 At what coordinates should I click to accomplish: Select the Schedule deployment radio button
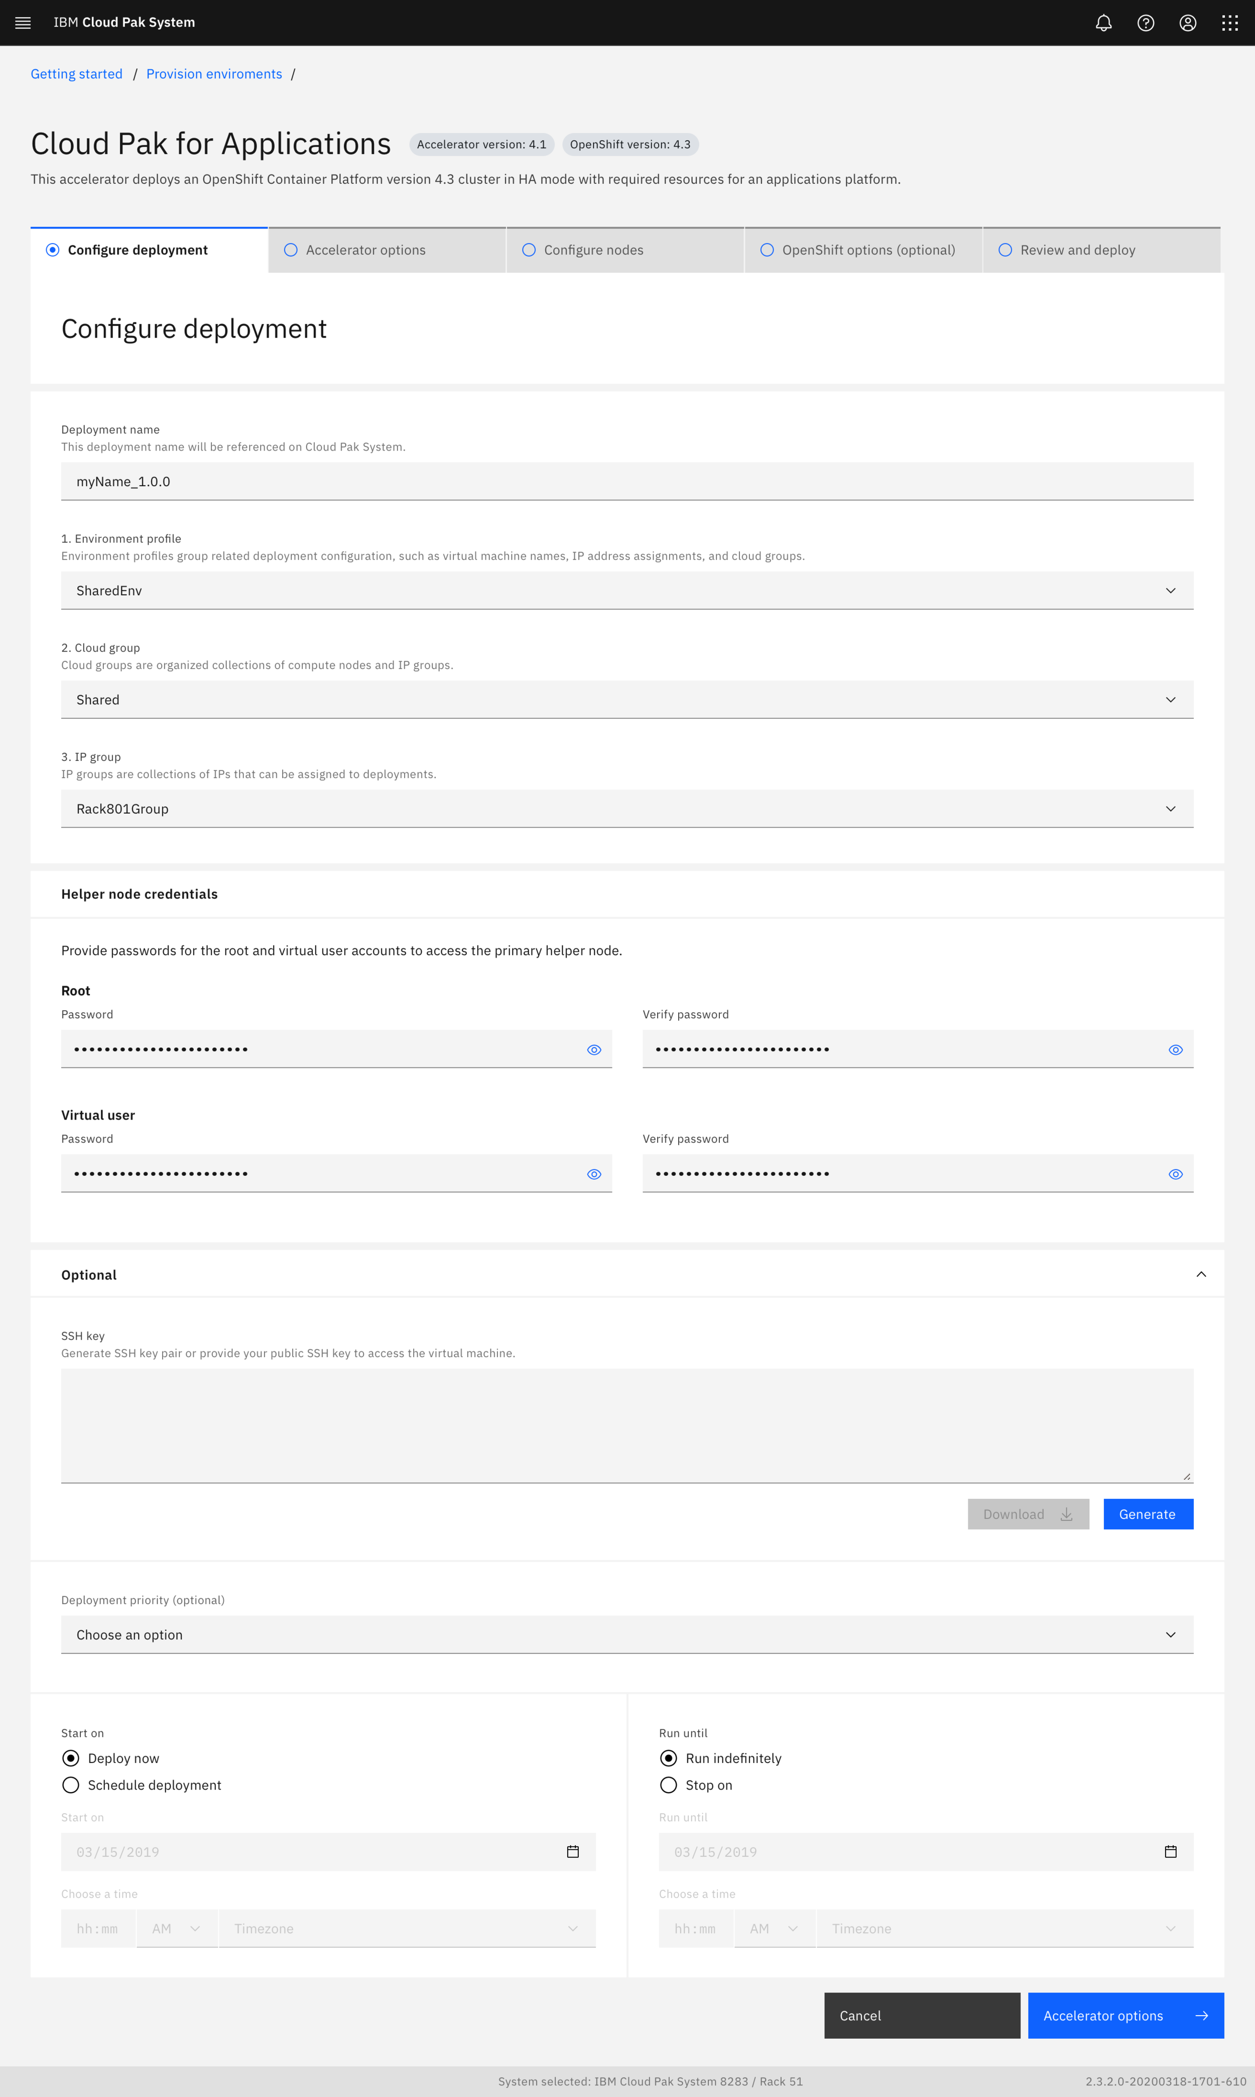[70, 1785]
